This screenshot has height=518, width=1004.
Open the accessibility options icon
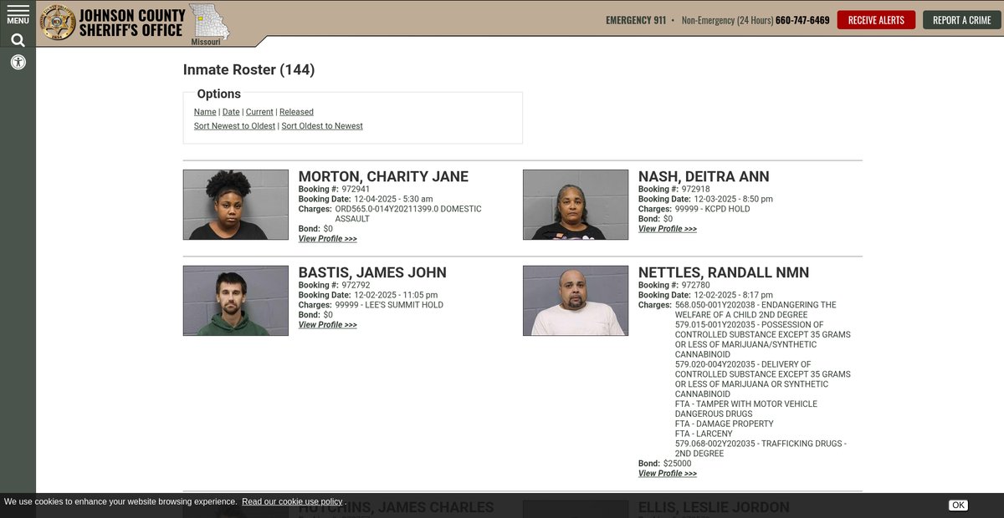pos(18,62)
